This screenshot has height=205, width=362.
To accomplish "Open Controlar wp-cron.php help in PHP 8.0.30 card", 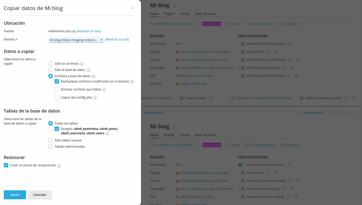I will point(285,68).
